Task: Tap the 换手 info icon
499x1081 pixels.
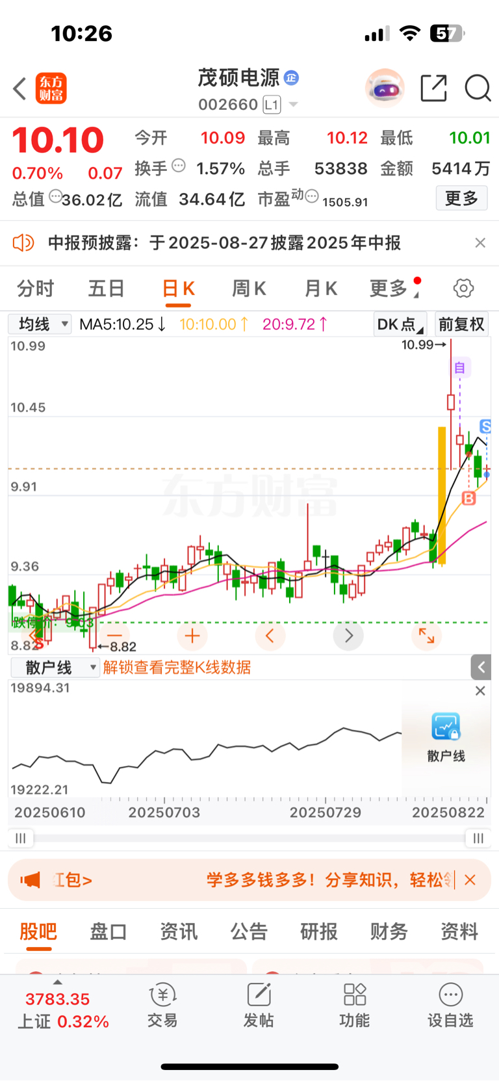Action: 179,166
